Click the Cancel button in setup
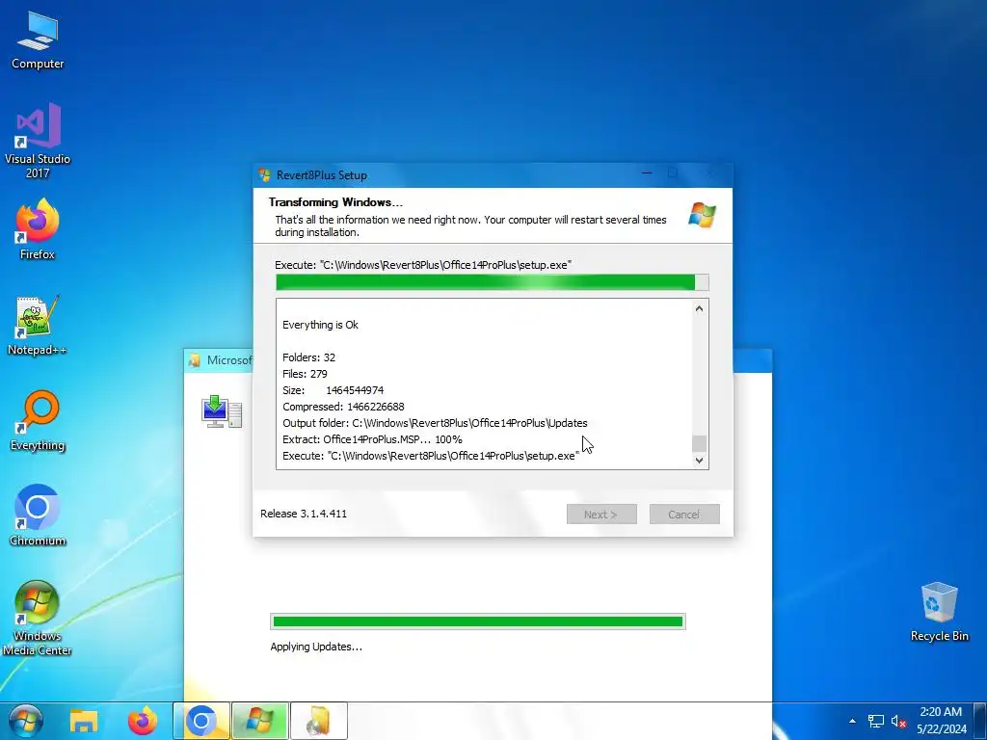987x740 pixels. pos(684,515)
